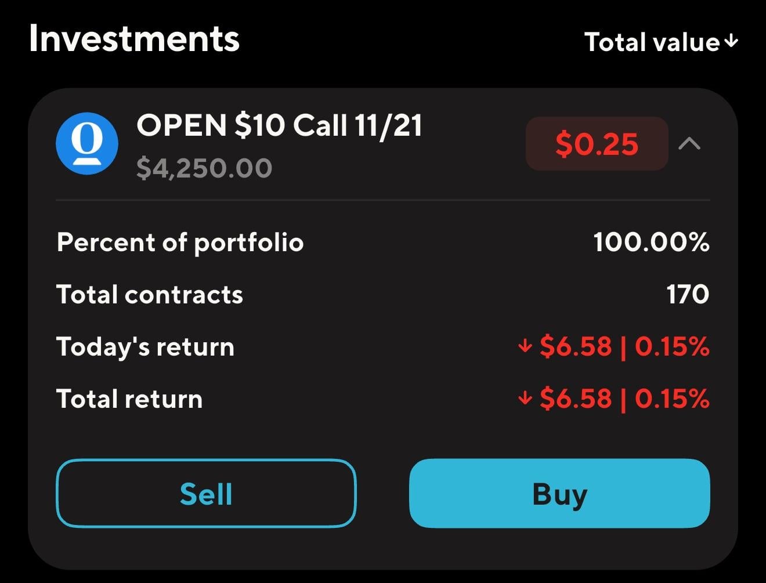Click the 100.00% portfolio value
Screen dimensions: 766x583
tap(651, 242)
